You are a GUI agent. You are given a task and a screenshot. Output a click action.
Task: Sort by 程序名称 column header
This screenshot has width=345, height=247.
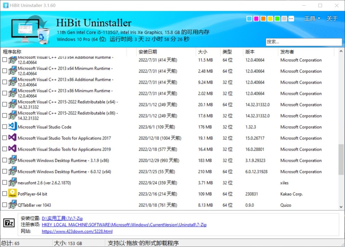tap(64, 52)
